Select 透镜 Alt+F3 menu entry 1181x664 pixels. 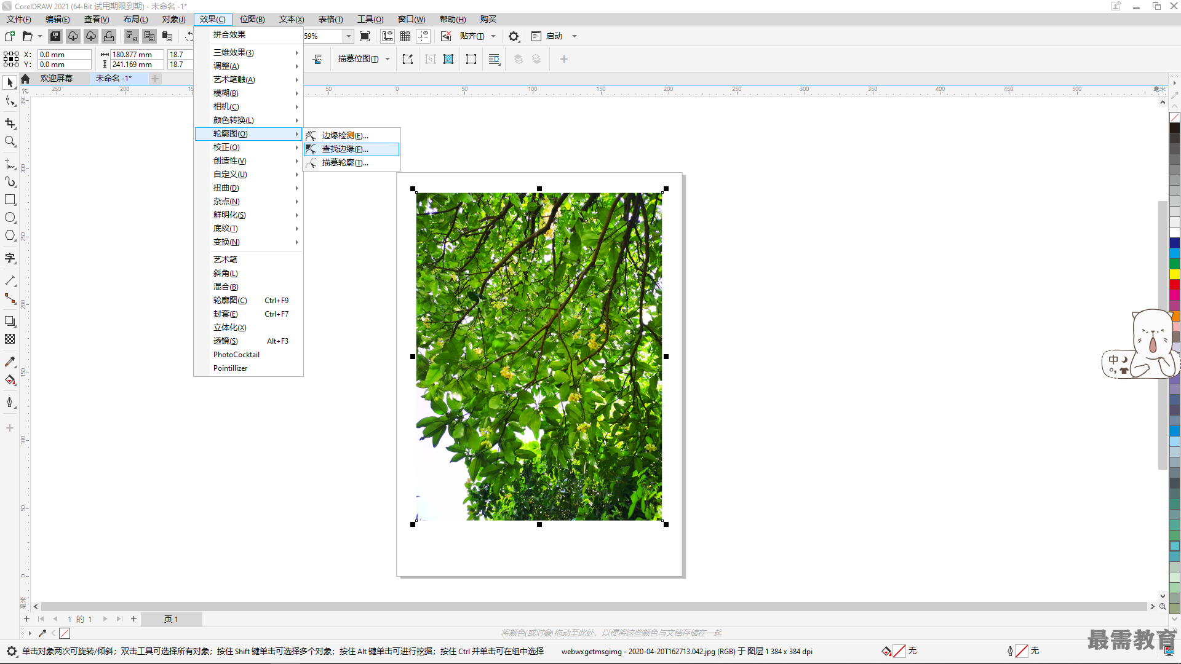pyautogui.click(x=249, y=341)
